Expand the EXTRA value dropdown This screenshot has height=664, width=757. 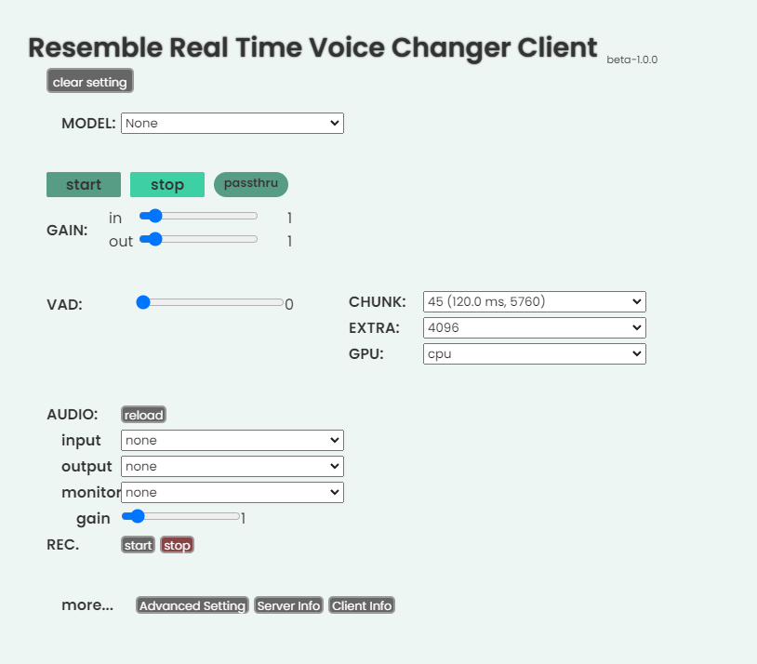[x=534, y=327]
